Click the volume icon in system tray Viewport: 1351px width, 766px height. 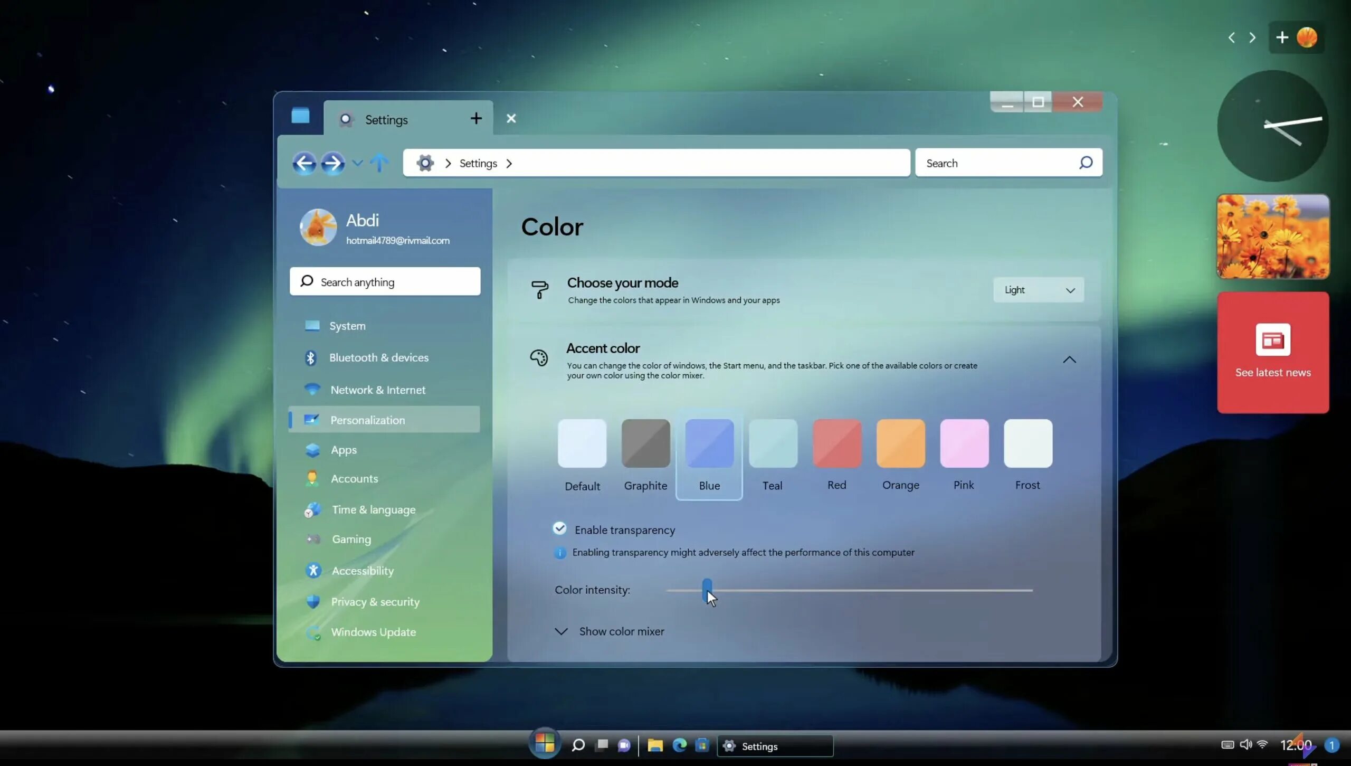tap(1245, 744)
